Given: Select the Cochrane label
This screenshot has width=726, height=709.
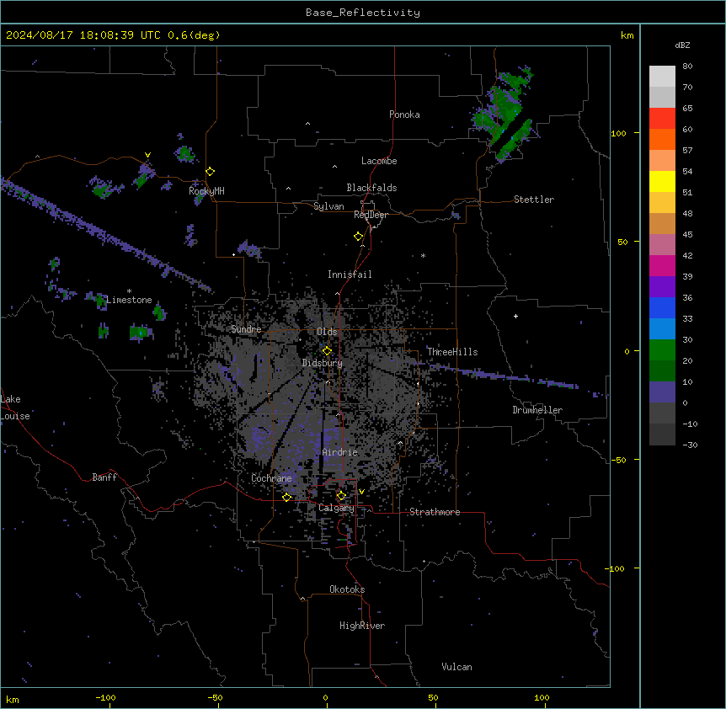Looking at the screenshot, I should coord(271,478).
